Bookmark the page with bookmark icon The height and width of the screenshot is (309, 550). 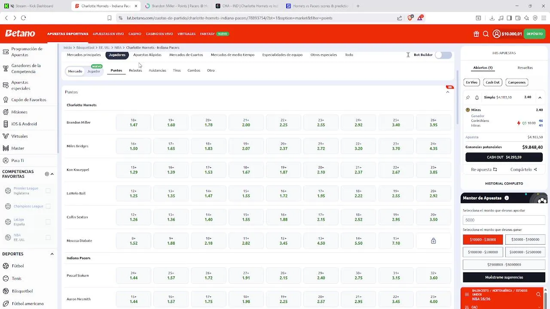[110, 18]
